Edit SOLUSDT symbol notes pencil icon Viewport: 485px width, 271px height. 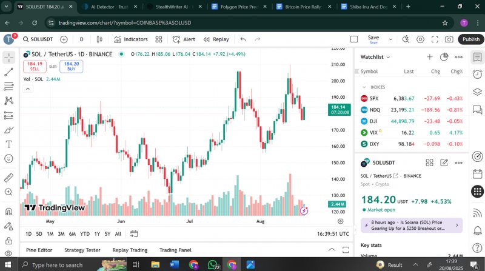click(444, 162)
